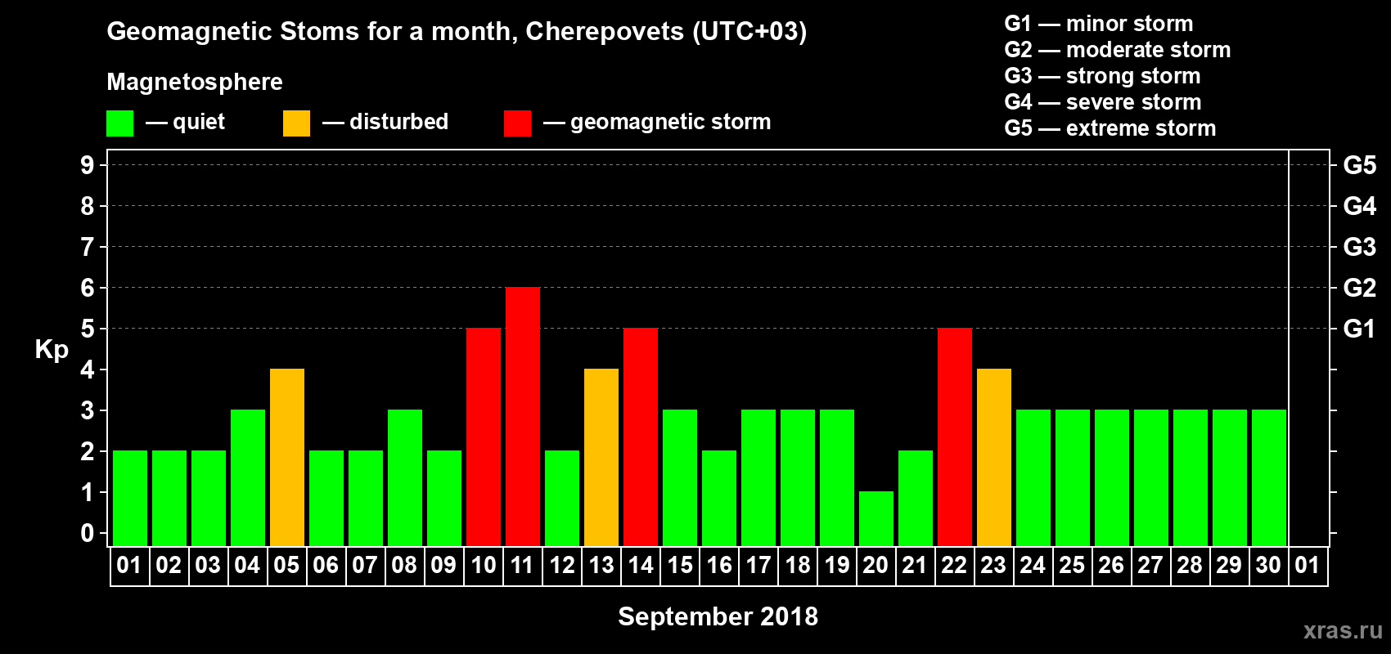
Task: Click the 6 value on the Kp axis
Action: tap(88, 288)
